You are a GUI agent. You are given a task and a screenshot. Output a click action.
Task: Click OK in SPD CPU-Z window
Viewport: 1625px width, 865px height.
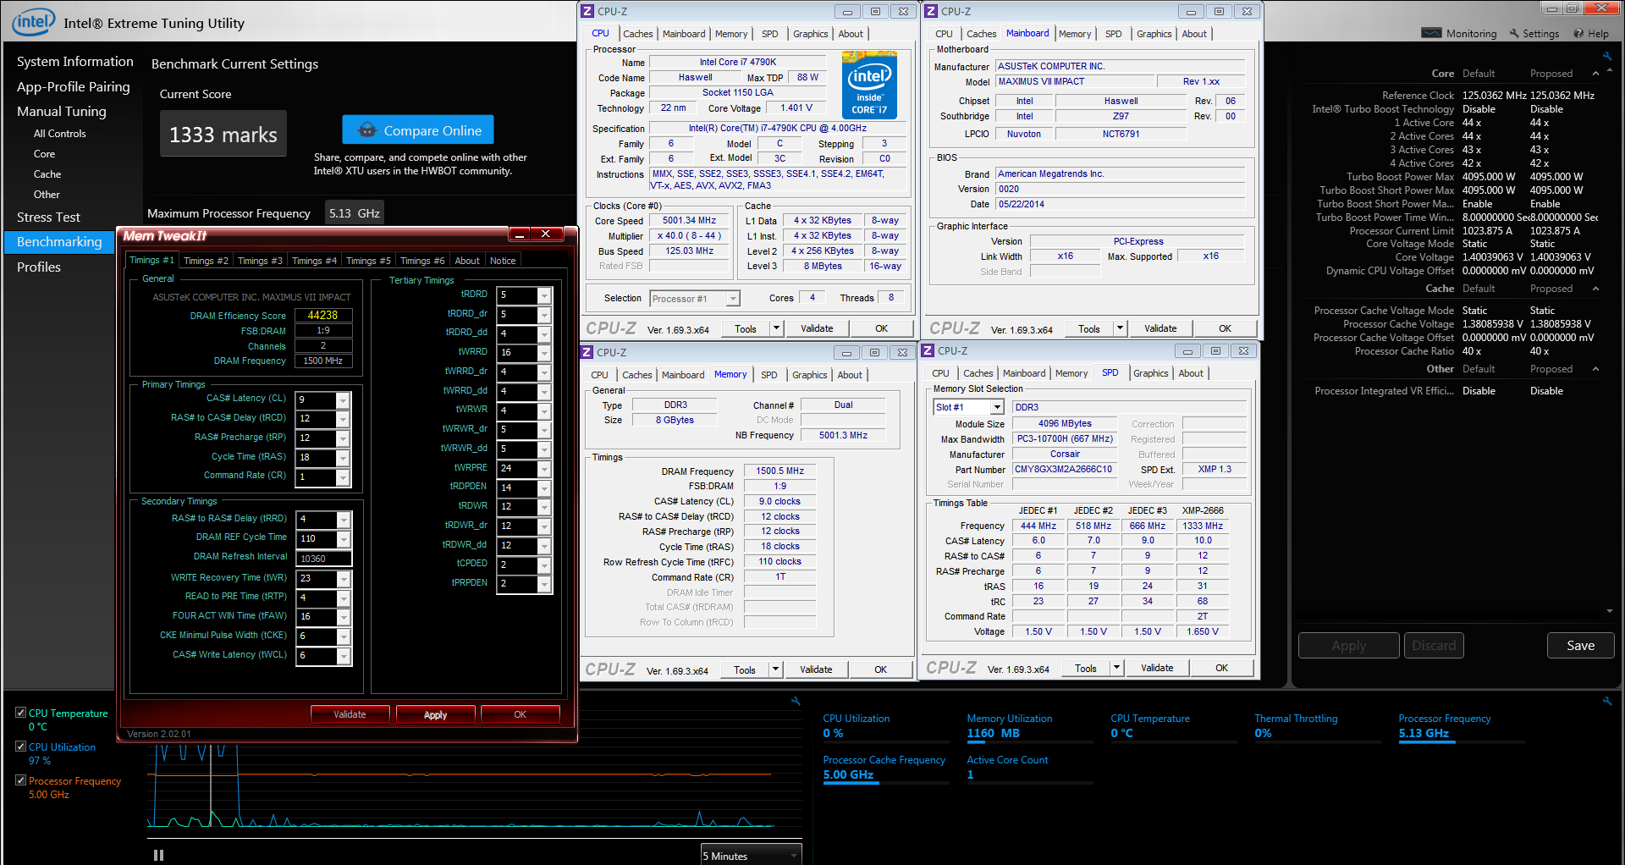[1221, 668]
